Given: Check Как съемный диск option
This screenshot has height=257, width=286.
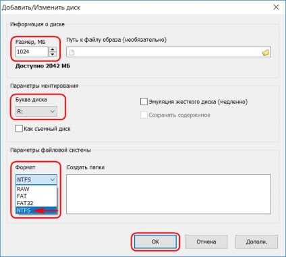Looking at the screenshot, I should (x=19, y=129).
